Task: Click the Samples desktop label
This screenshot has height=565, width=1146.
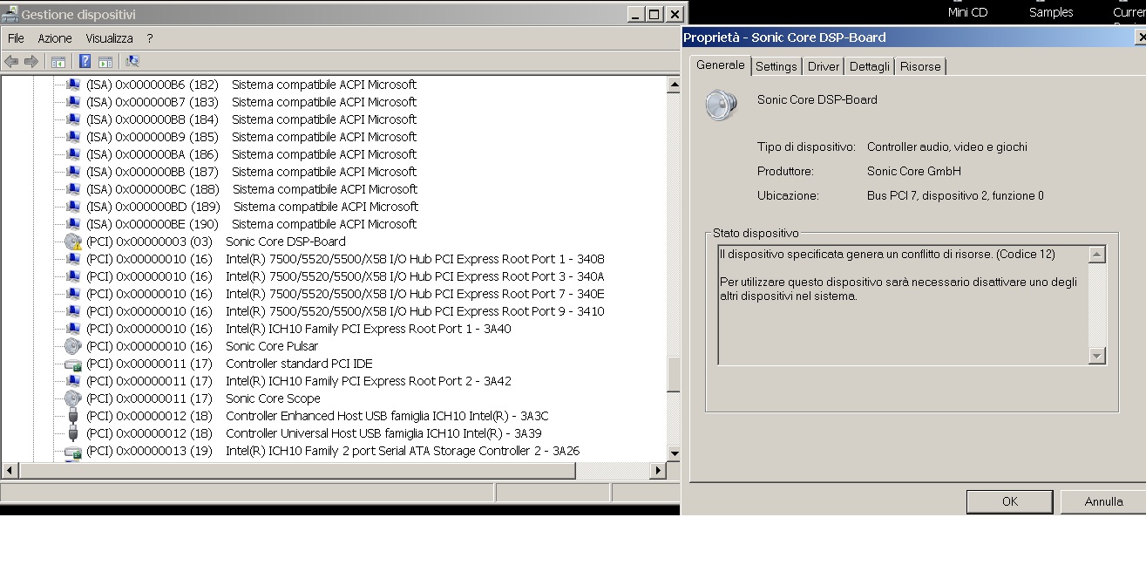Action: click(x=1051, y=12)
